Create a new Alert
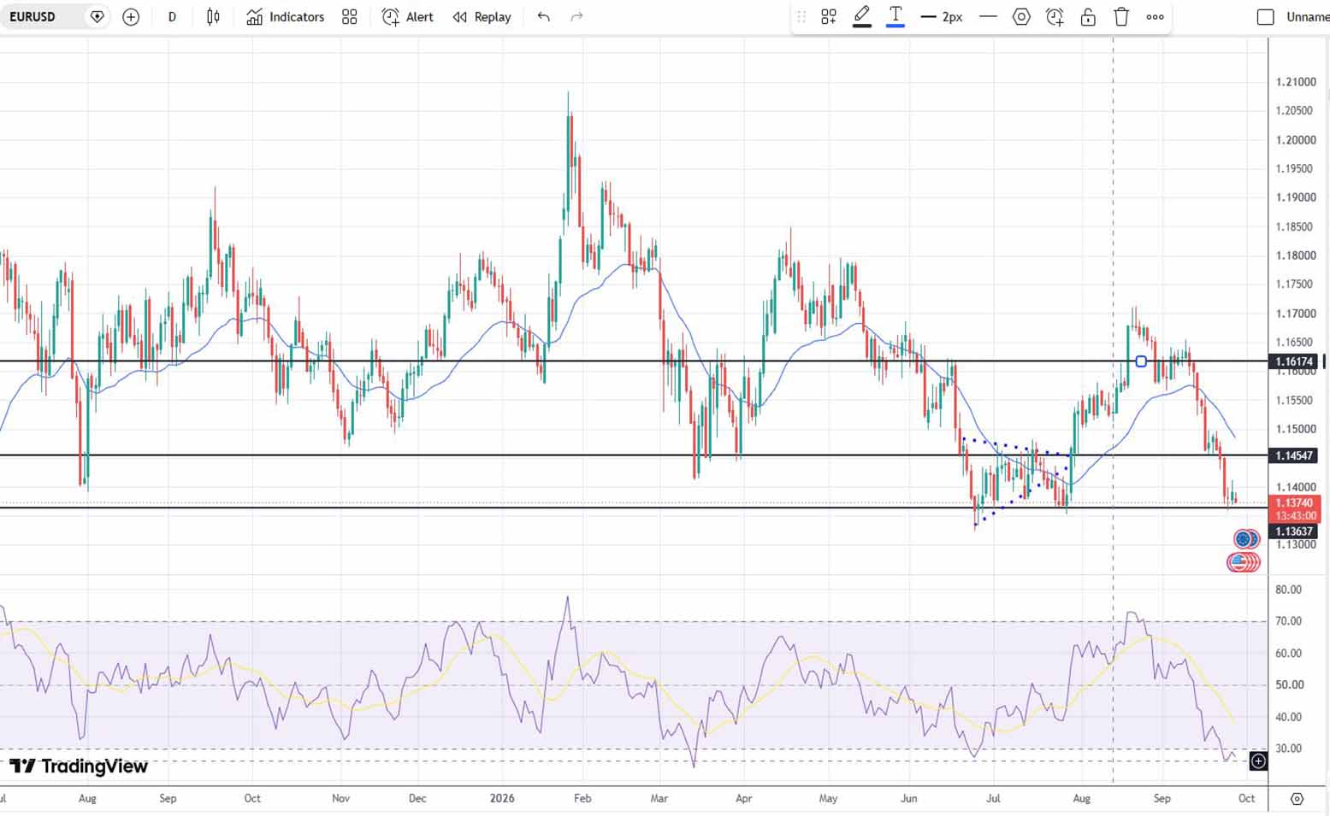 coord(408,17)
